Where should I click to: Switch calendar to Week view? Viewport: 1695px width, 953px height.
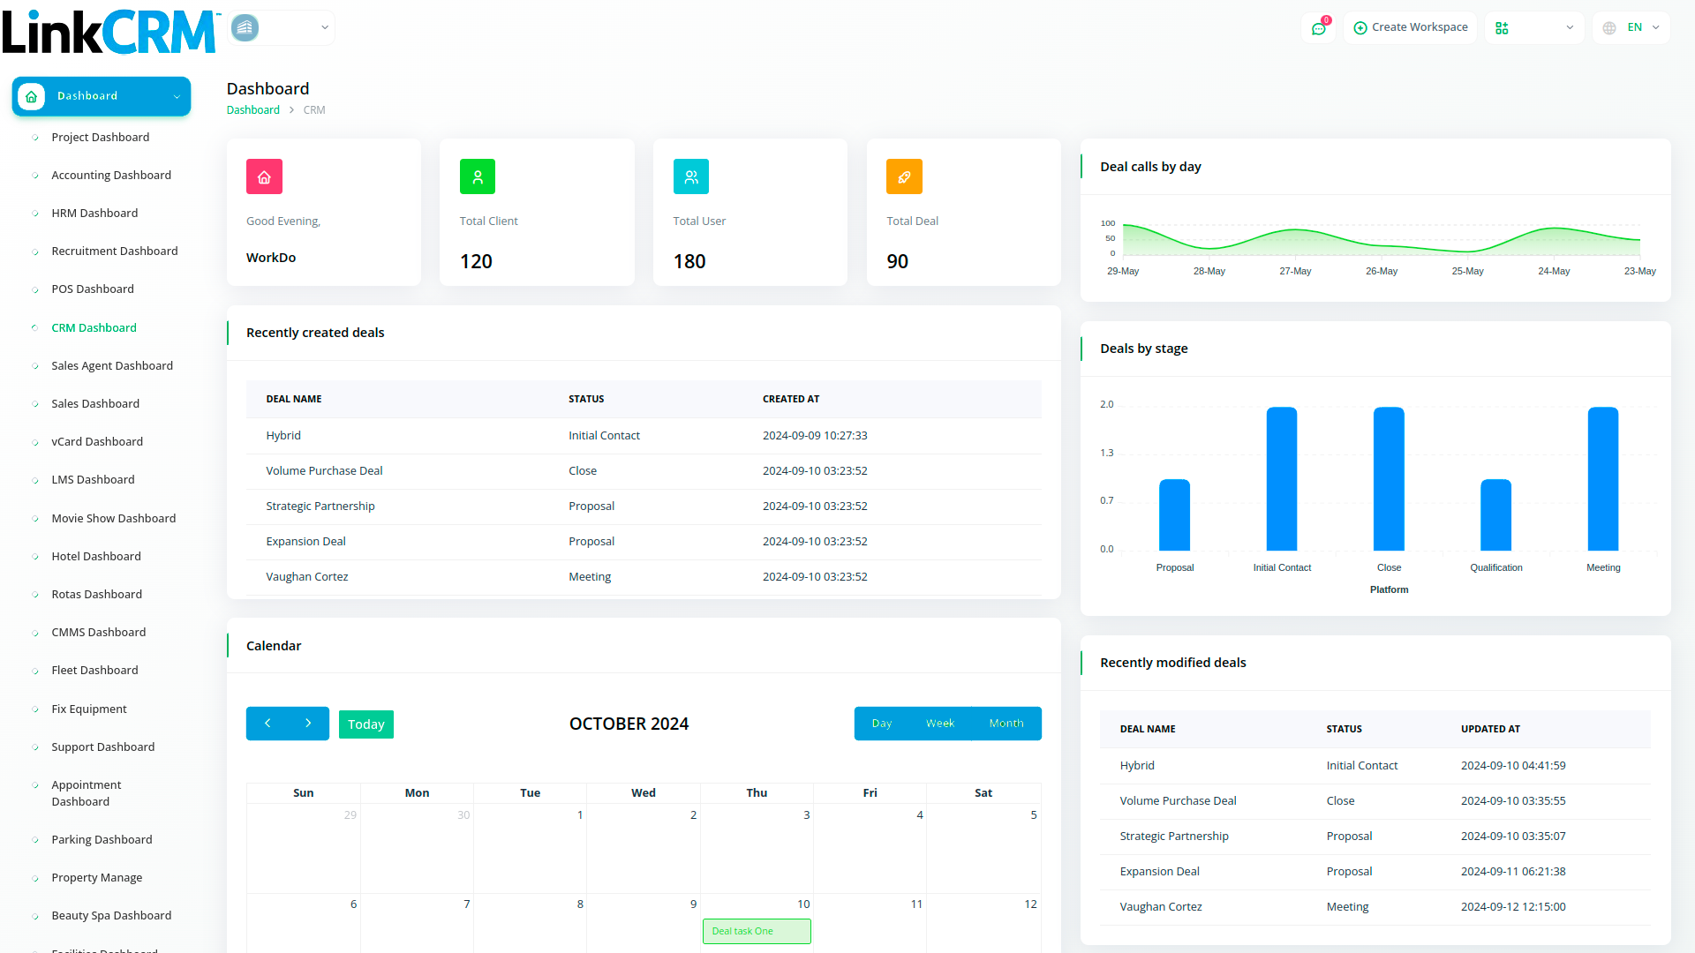pos(939,724)
